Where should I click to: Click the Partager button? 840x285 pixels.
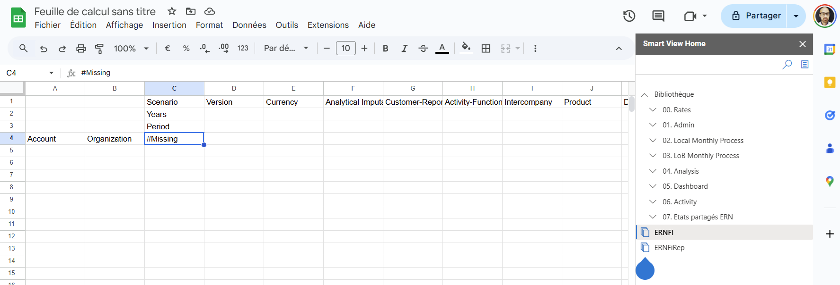pyautogui.click(x=754, y=16)
